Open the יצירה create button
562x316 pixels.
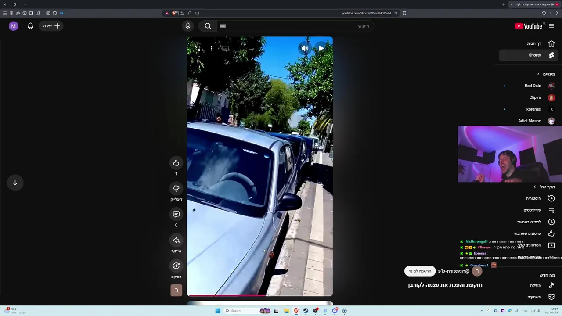tap(51, 26)
